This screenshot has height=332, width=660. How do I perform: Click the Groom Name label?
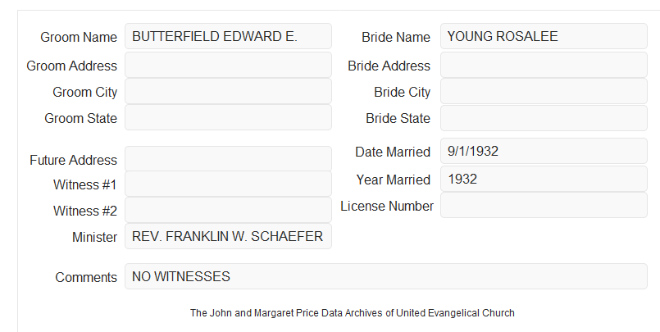click(79, 37)
